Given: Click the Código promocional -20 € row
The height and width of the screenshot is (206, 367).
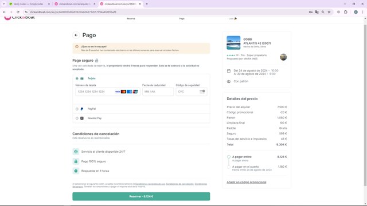Looking at the screenshot, I should [x=257, y=112].
